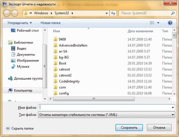The height and width of the screenshot is (137, 179).
Task: Click the bg-BG folder icon
Action: 55,57
